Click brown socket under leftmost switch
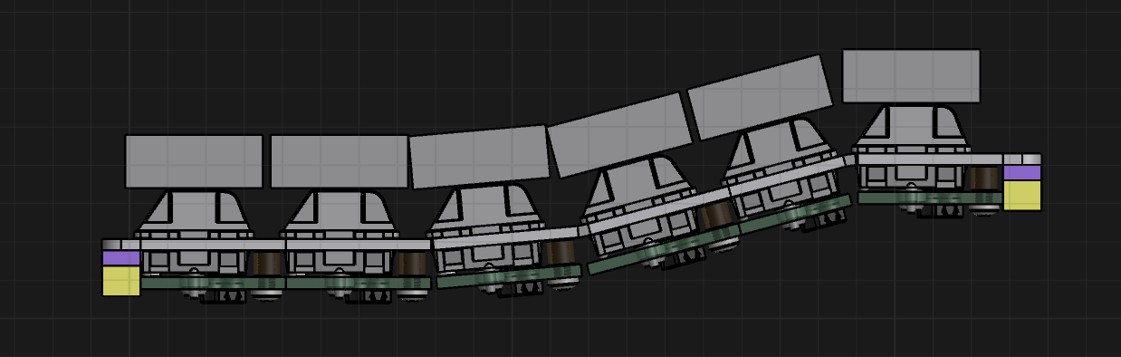 [x=266, y=264]
